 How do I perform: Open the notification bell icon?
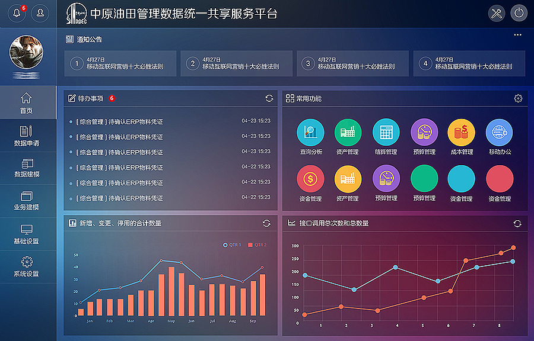(x=17, y=13)
